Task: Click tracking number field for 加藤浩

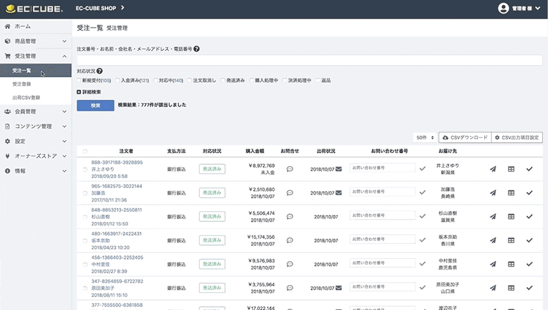Action: (x=382, y=192)
